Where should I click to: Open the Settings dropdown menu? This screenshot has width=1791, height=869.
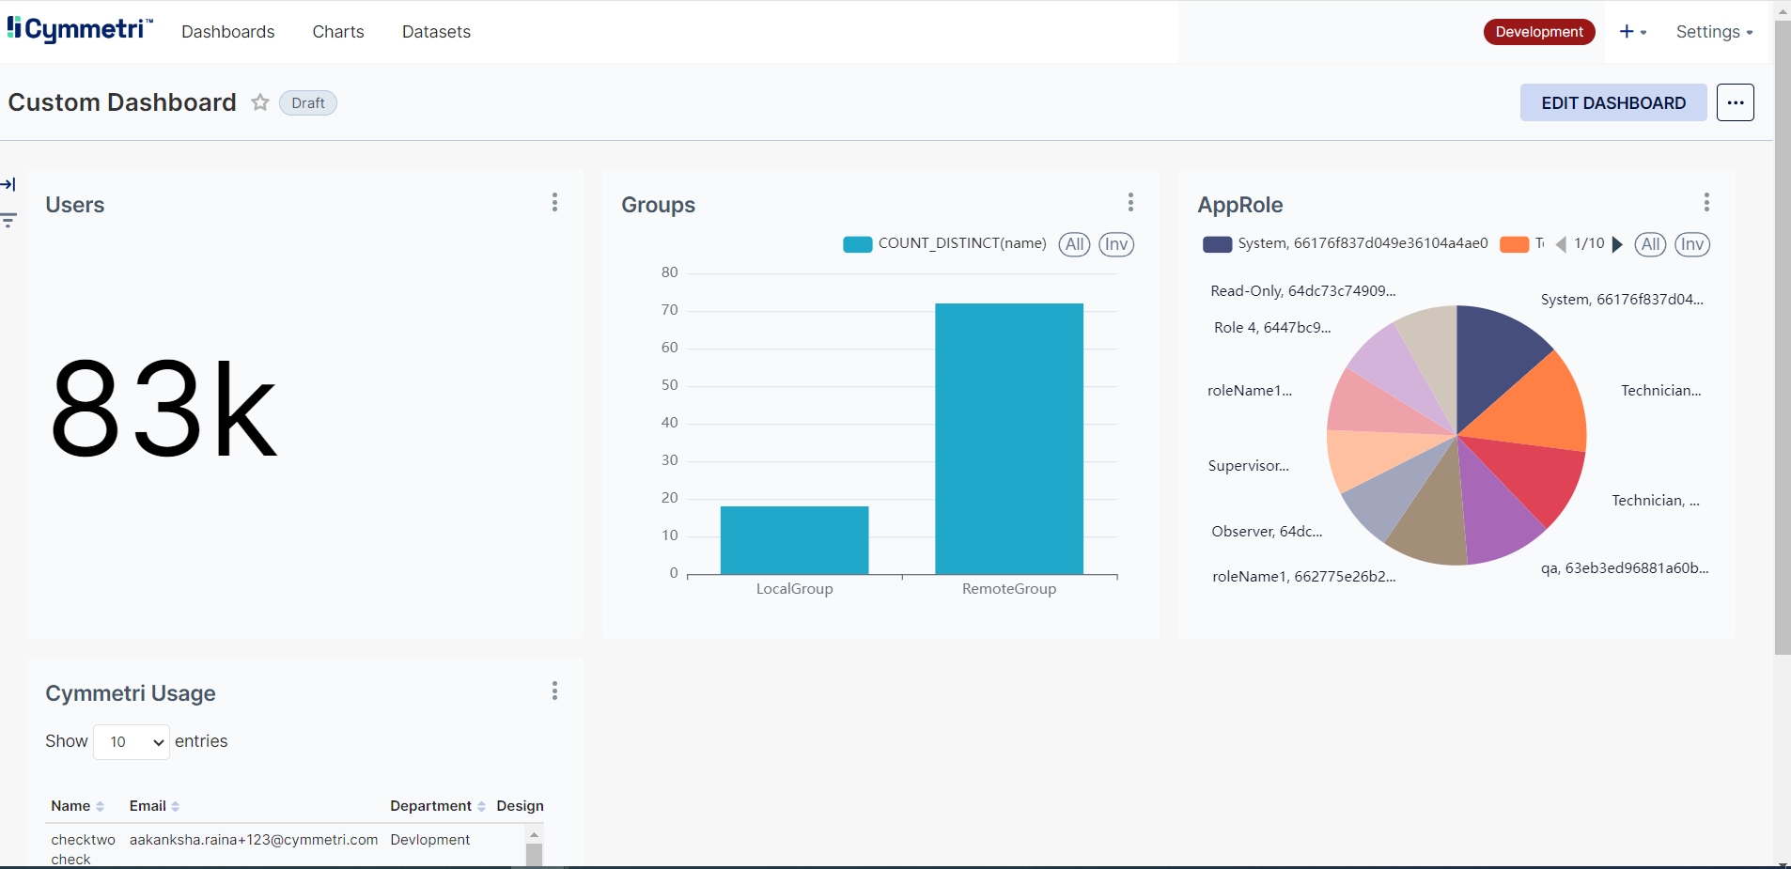(x=1714, y=32)
